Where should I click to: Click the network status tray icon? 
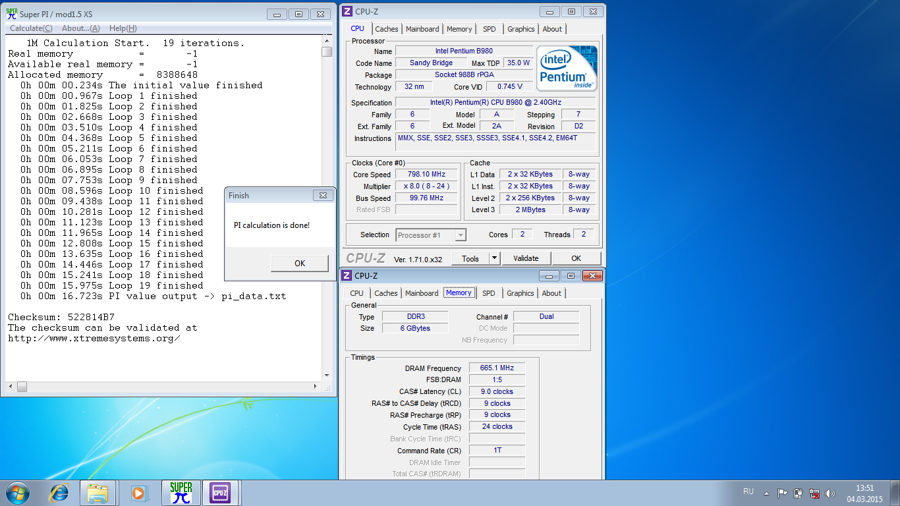click(x=814, y=493)
